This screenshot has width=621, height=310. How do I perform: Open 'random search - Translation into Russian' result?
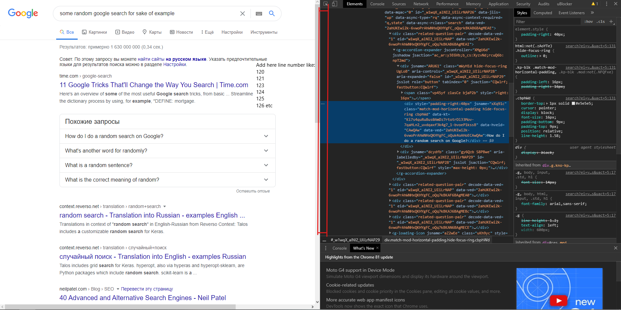(152, 215)
